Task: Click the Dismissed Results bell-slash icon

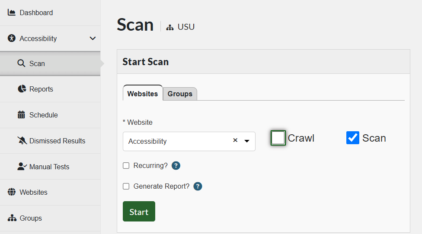Action: pyautogui.click(x=22, y=140)
